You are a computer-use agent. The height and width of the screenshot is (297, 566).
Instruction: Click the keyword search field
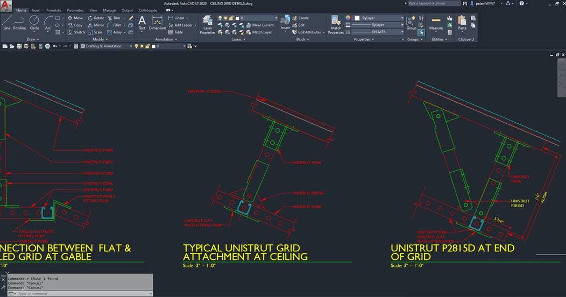434,3
